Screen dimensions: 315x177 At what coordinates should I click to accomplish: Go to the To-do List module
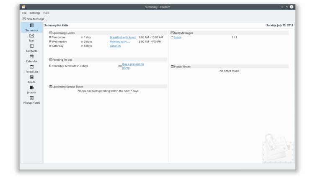pos(31,69)
